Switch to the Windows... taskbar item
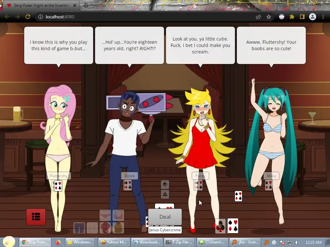 pos(80,242)
